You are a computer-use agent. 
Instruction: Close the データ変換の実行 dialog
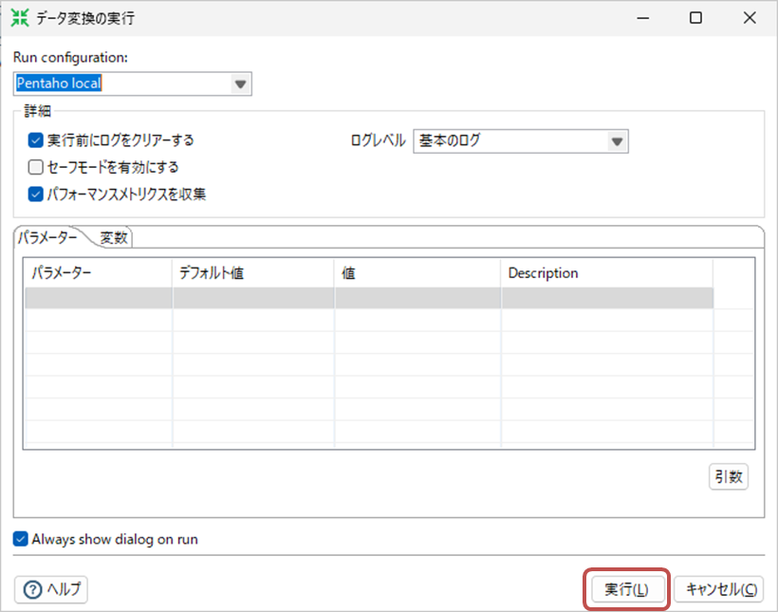(x=750, y=18)
